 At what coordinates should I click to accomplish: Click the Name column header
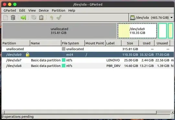pyautogui.click(x=46, y=43)
